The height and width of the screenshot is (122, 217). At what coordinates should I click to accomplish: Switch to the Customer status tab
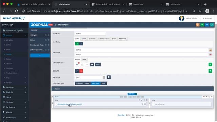point(92,39)
